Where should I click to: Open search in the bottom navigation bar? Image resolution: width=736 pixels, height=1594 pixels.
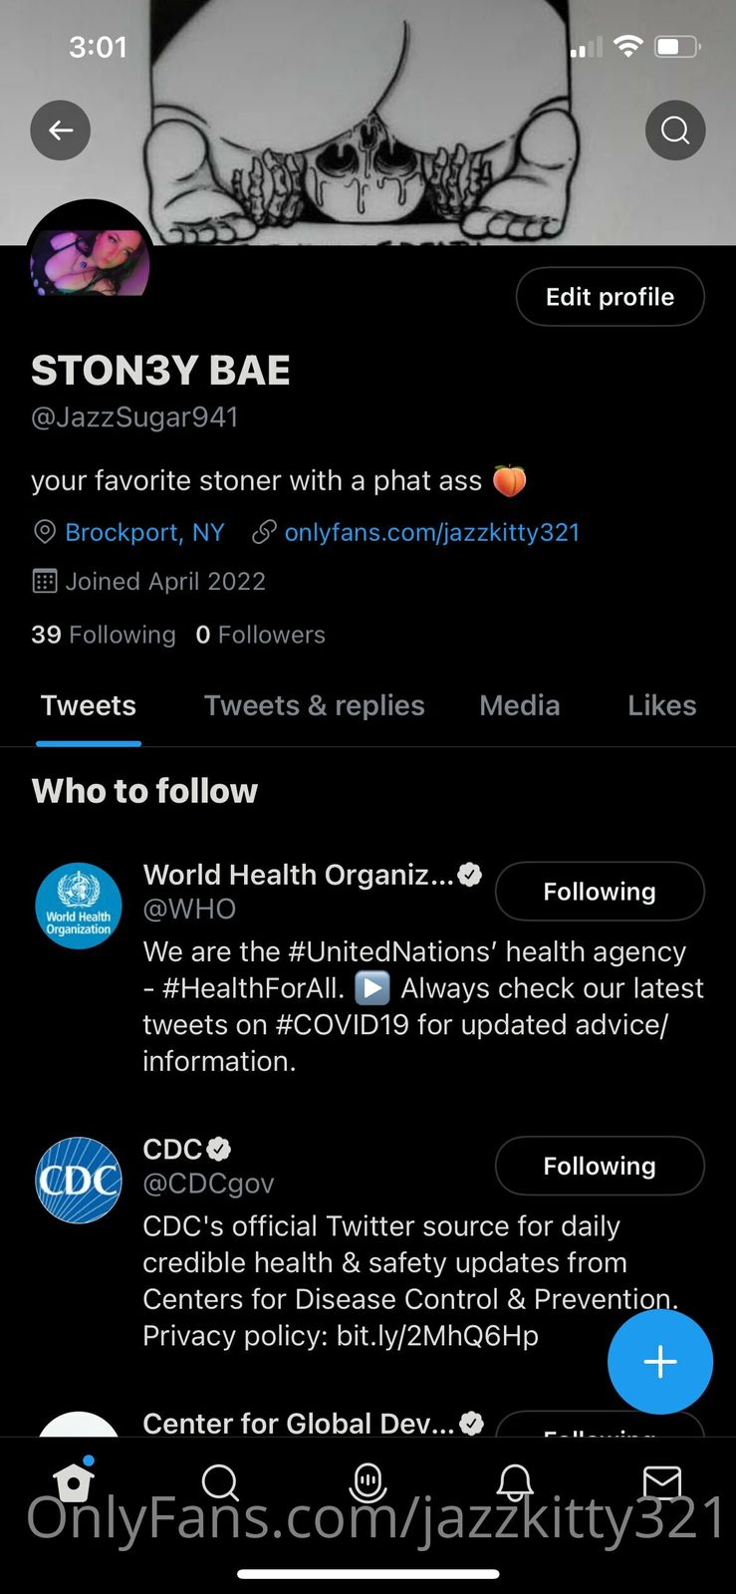pyautogui.click(x=220, y=1482)
